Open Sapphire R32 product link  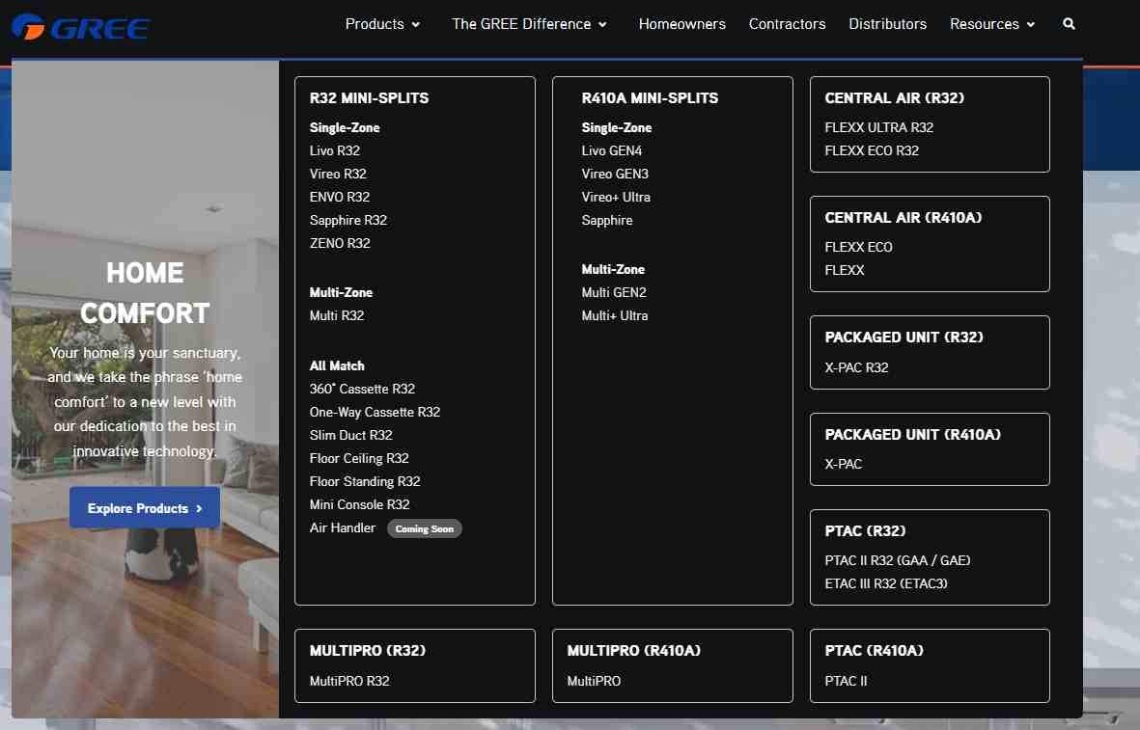[x=348, y=220]
